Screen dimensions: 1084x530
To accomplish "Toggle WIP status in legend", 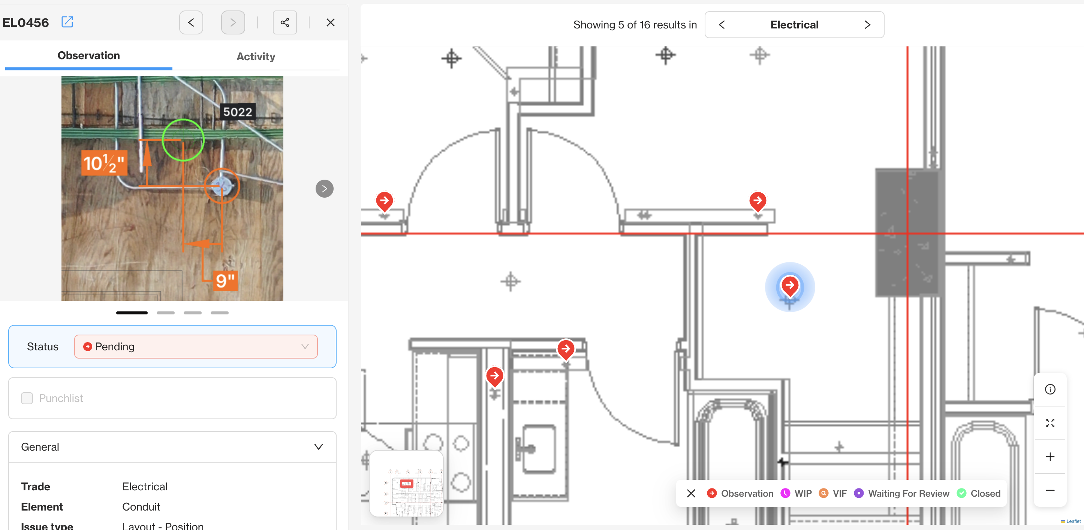I will [x=796, y=493].
